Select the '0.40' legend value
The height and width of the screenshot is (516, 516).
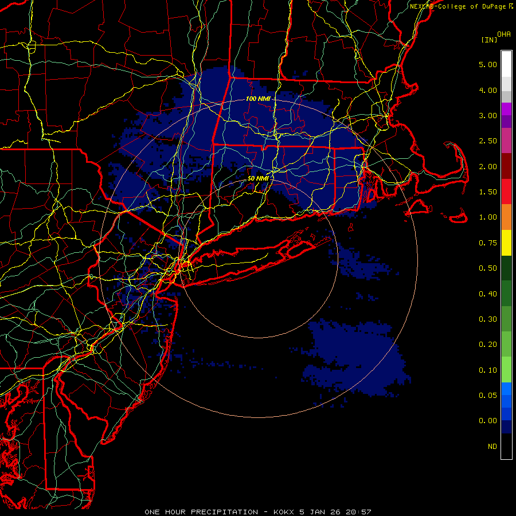tap(488, 294)
